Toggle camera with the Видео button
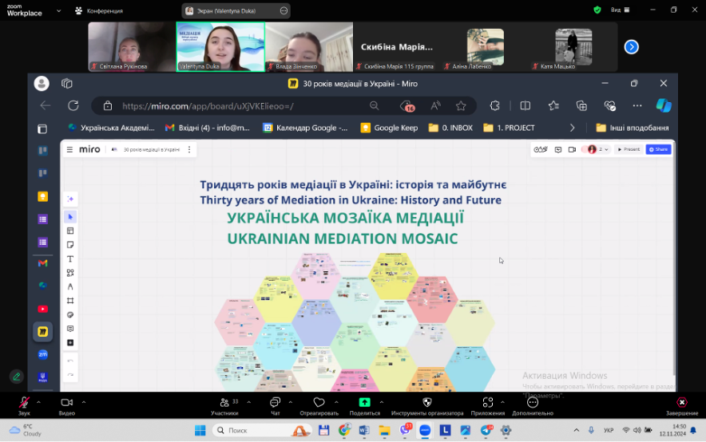Image resolution: width=706 pixels, height=442 pixels. point(66,405)
